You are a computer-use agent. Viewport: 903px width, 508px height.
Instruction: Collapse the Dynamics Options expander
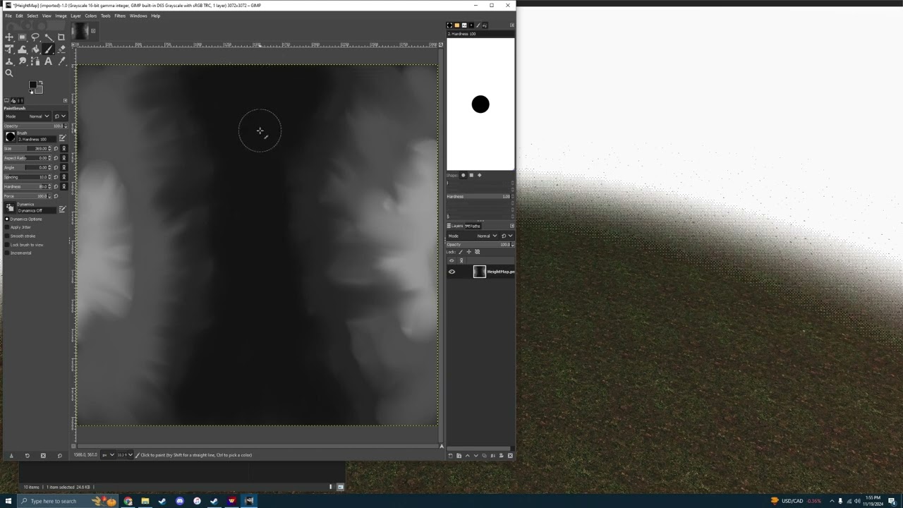(x=7, y=219)
